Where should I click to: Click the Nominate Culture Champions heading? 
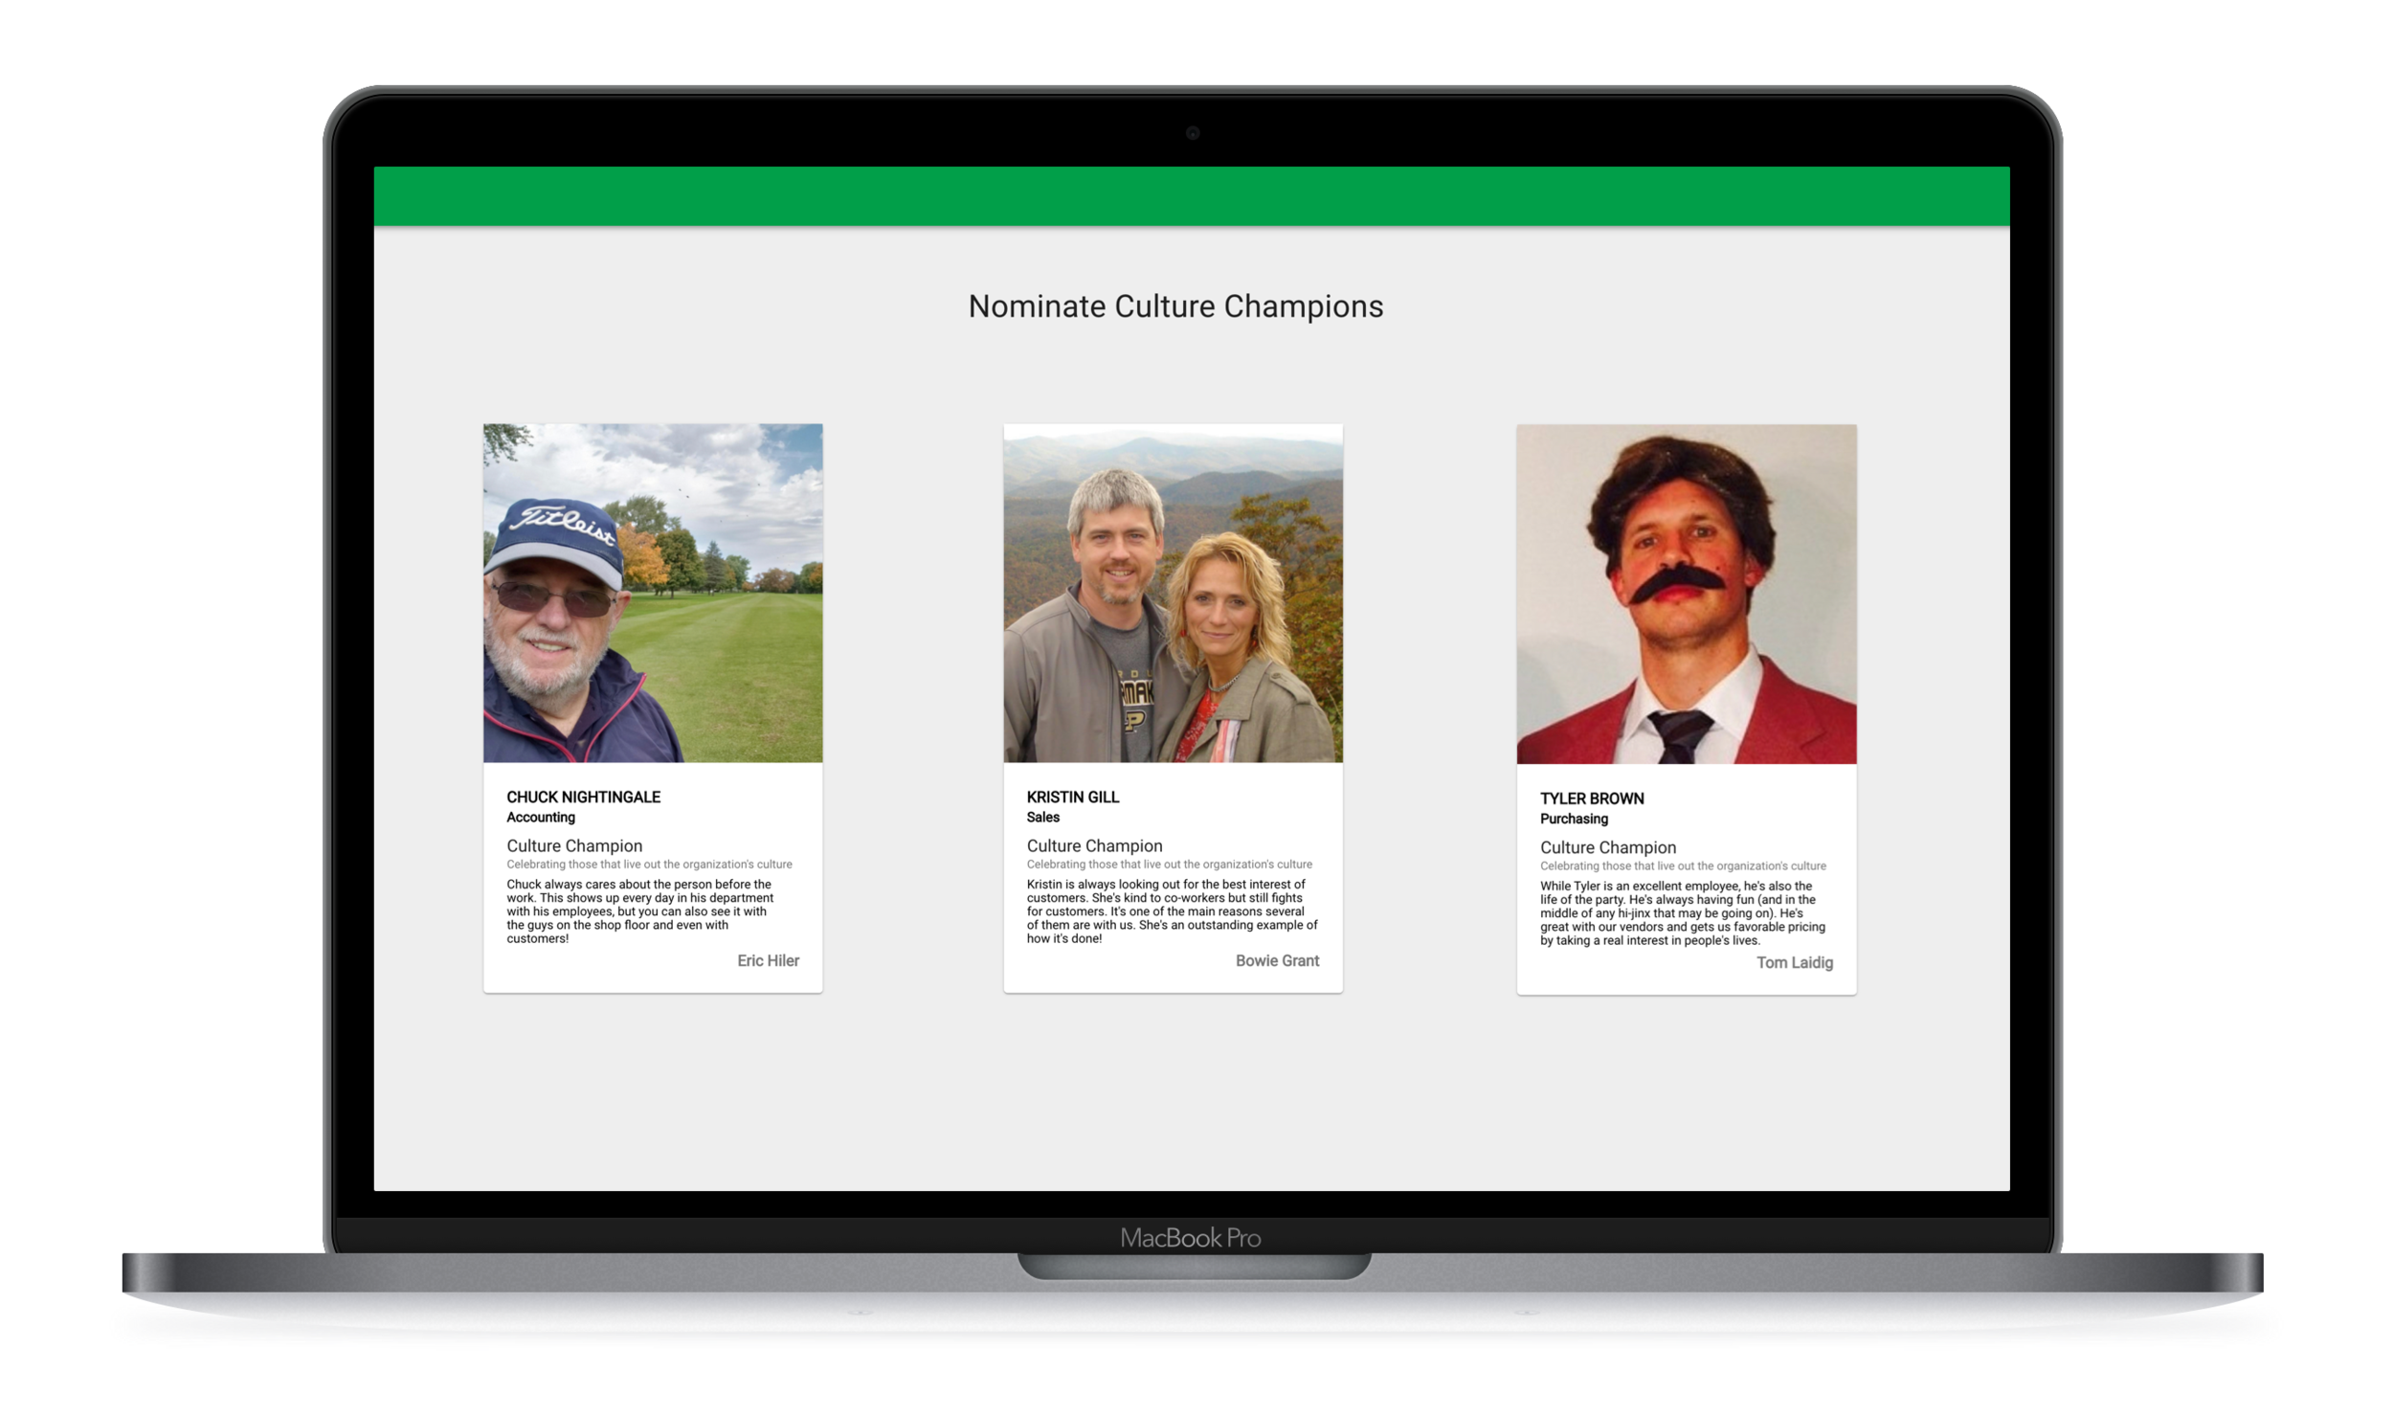coord(1175,306)
